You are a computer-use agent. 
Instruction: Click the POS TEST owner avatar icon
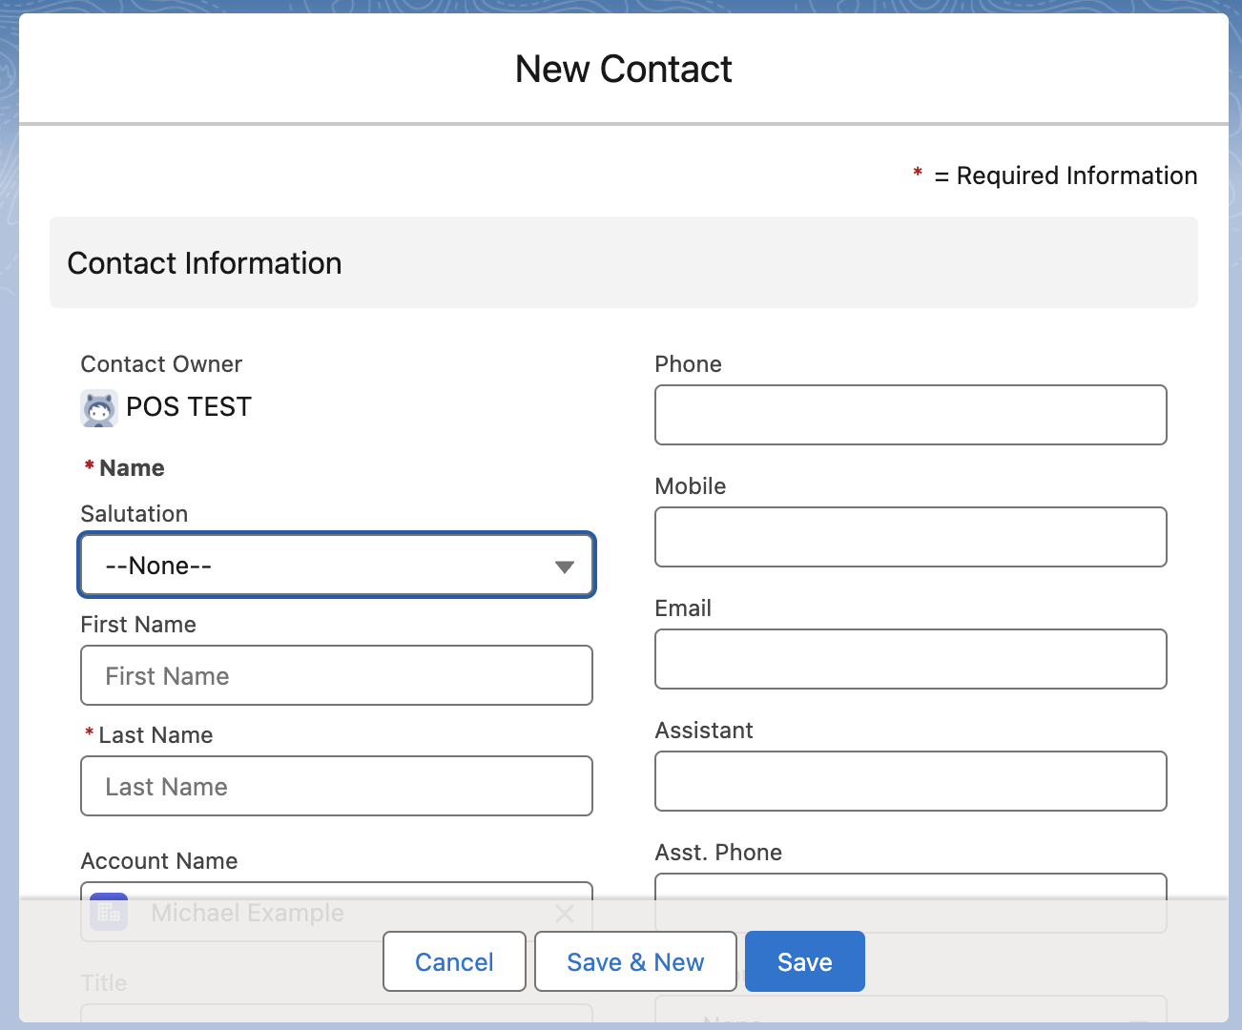(x=99, y=408)
